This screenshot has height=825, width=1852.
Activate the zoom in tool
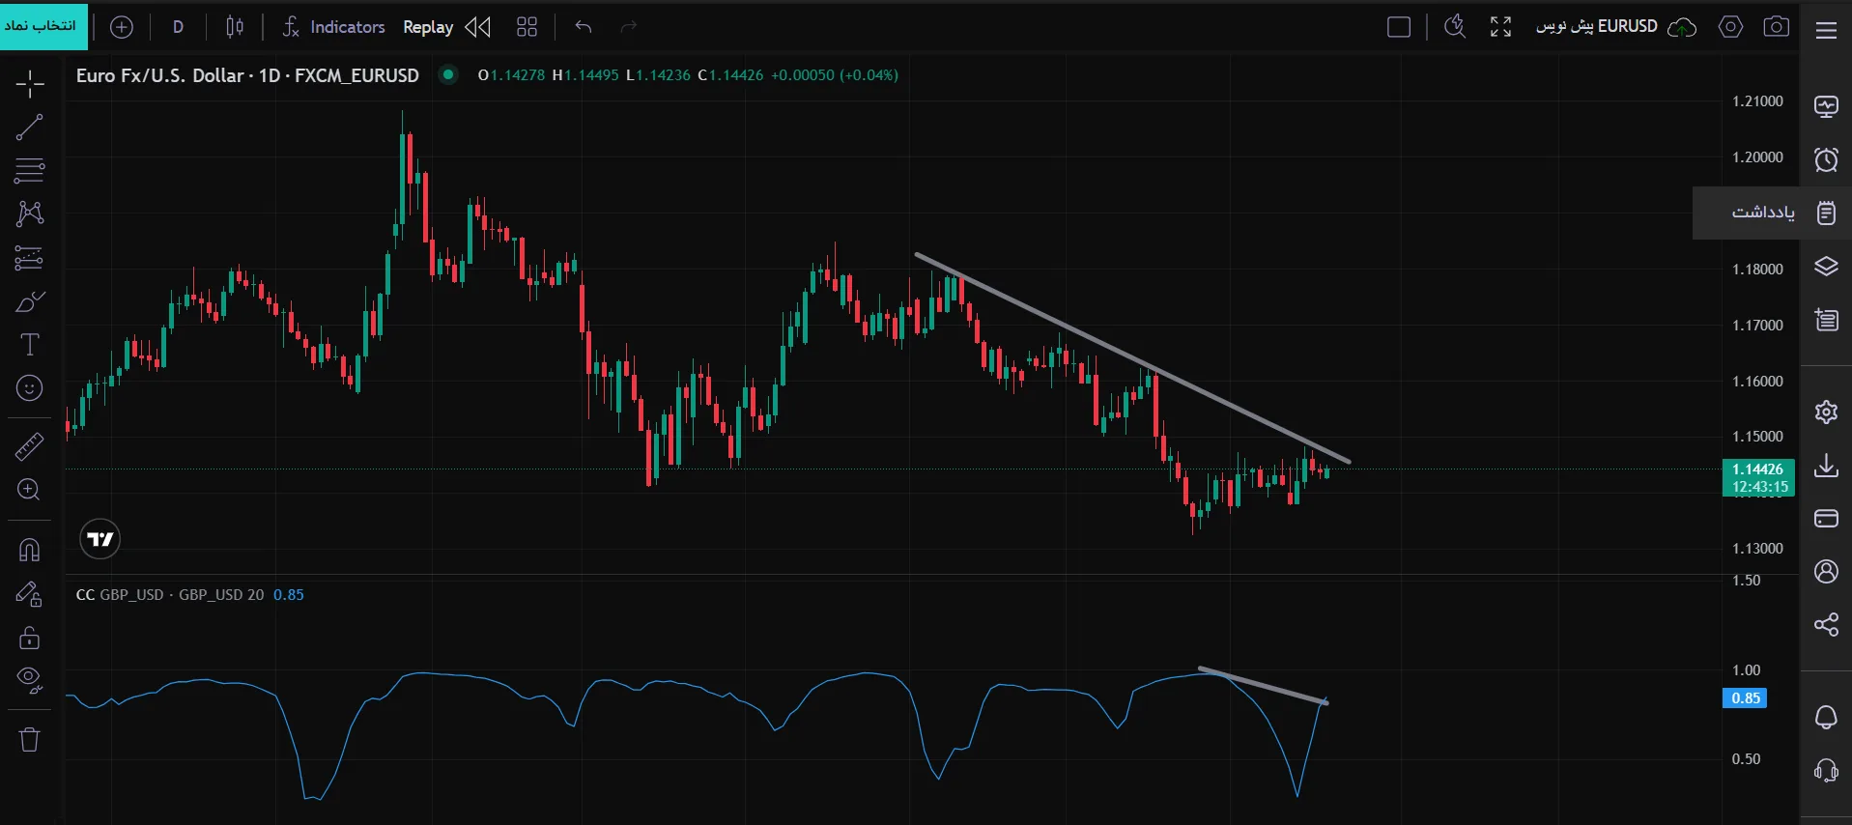click(29, 490)
